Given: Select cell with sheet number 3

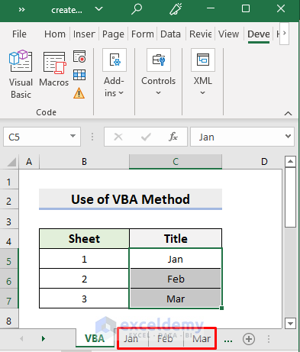Looking at the screenshot, I should [84, 299].
